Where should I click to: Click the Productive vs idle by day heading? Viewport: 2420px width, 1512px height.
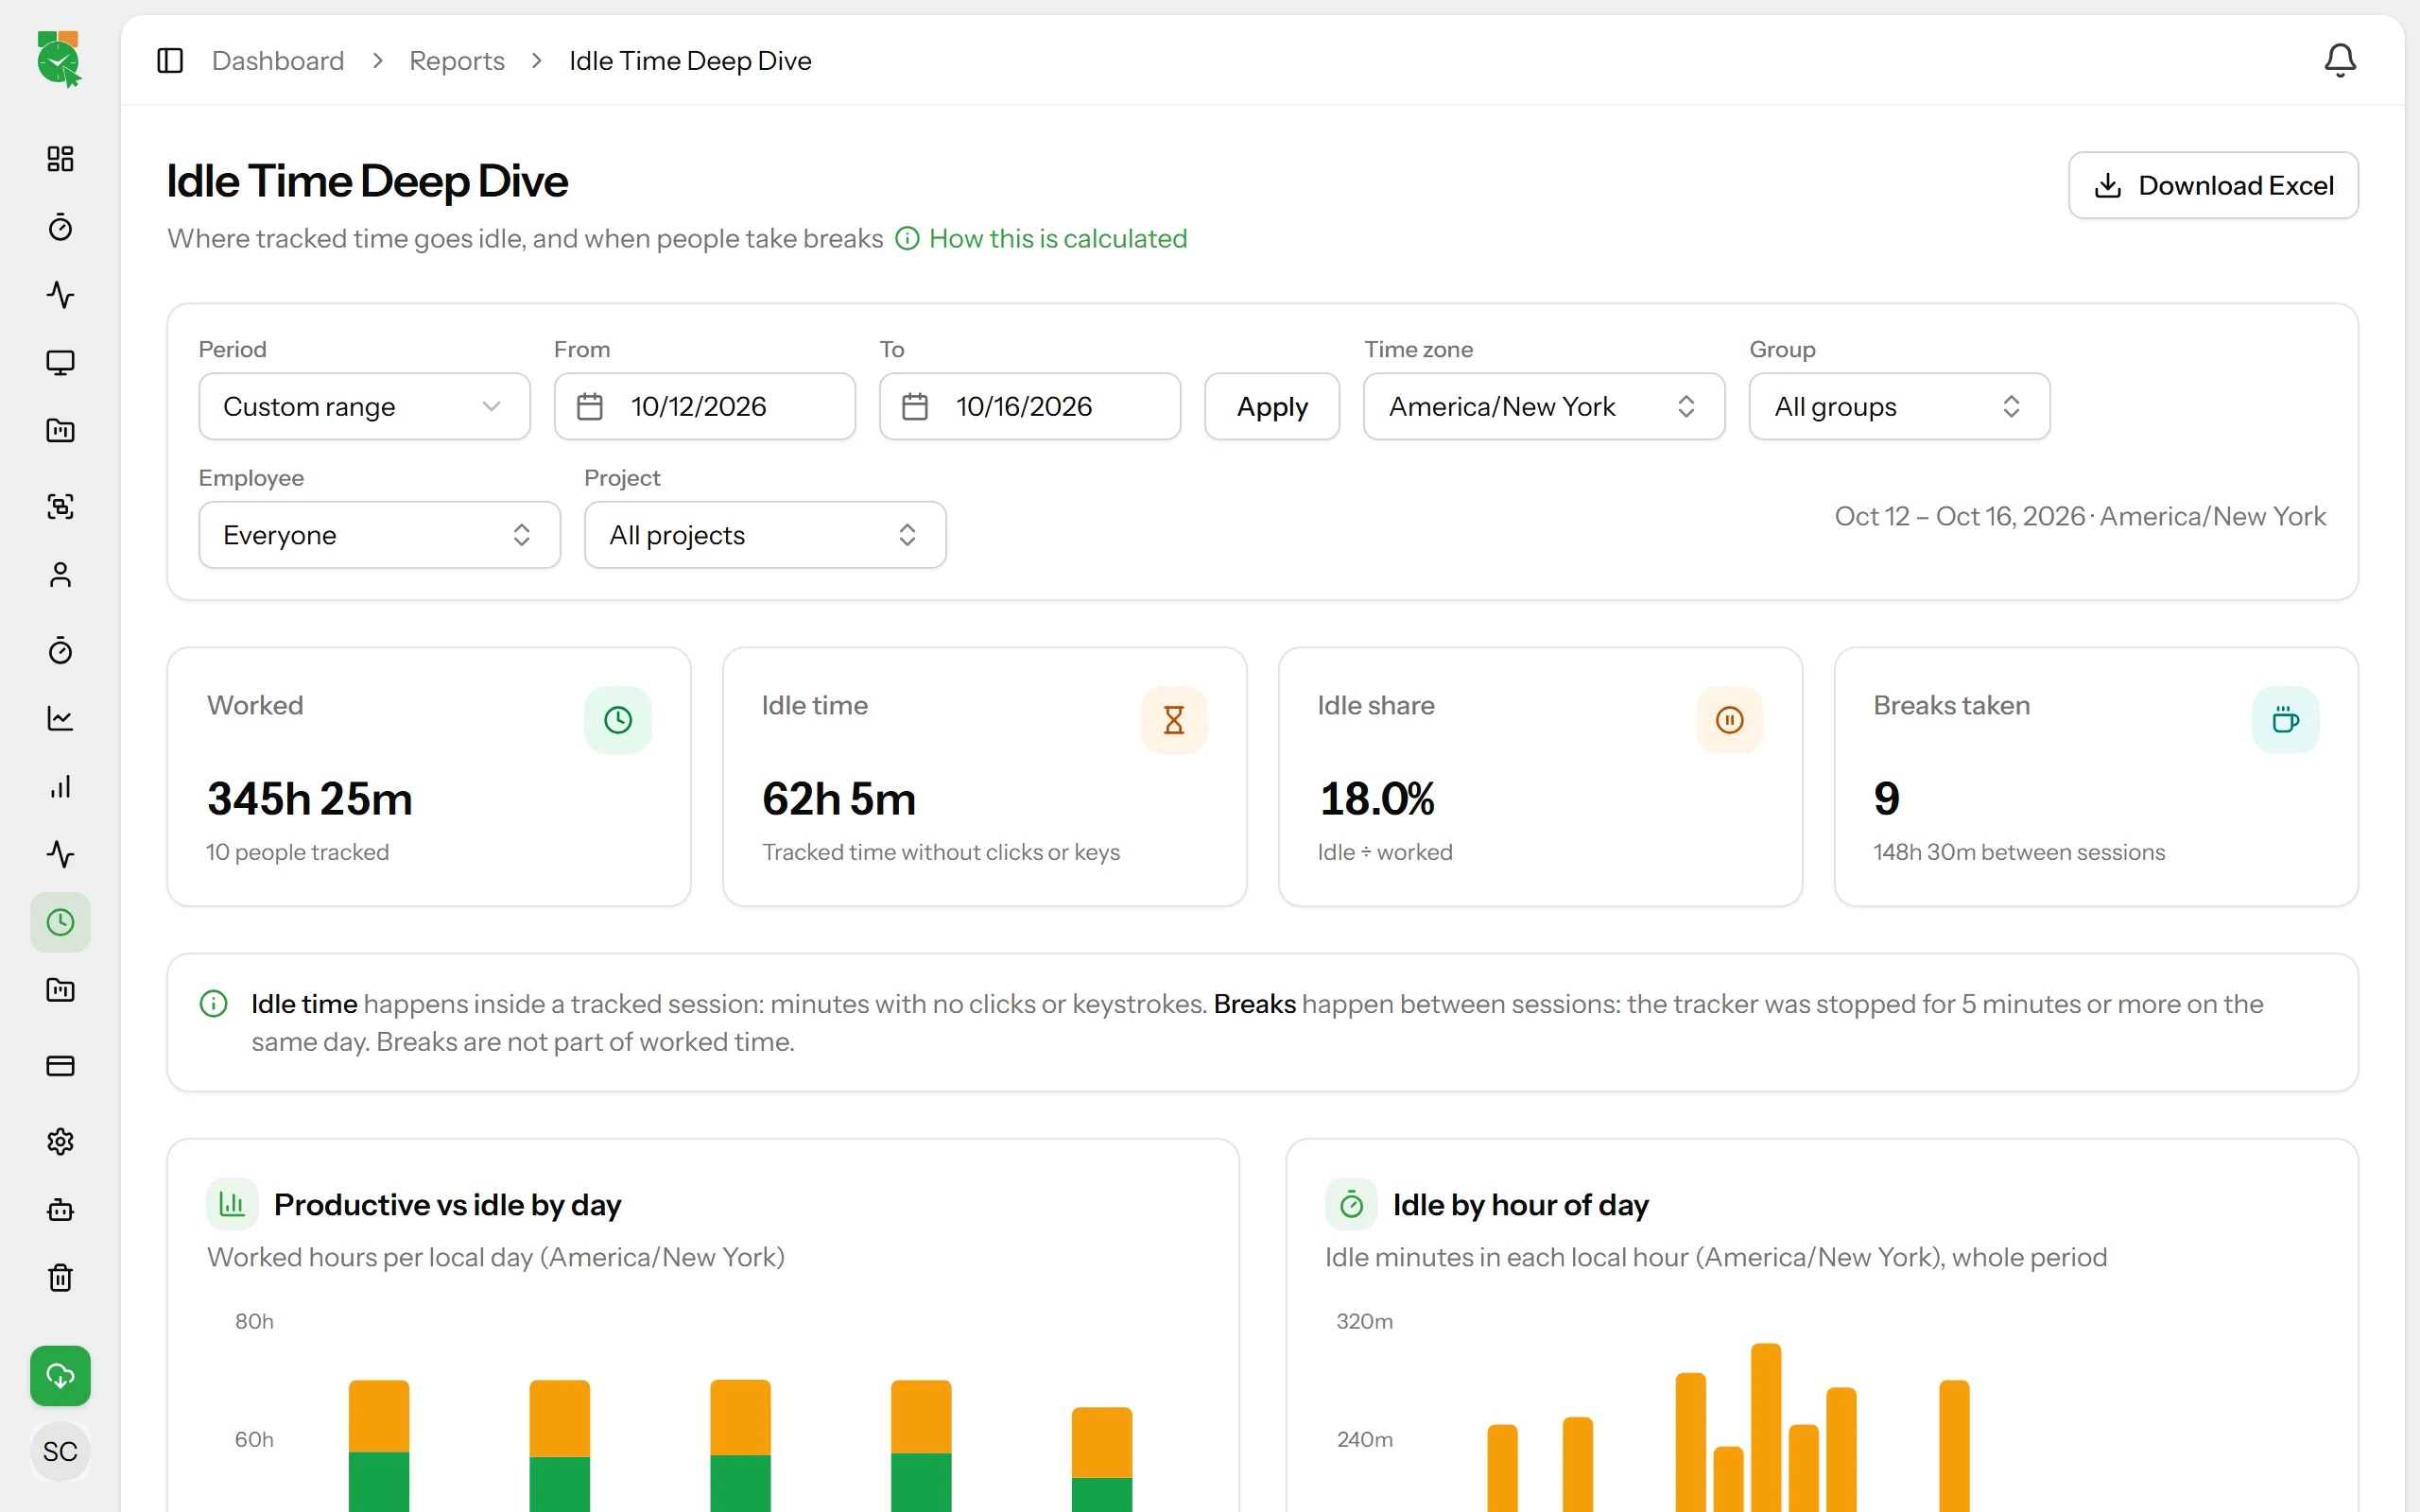point(447,1205)
